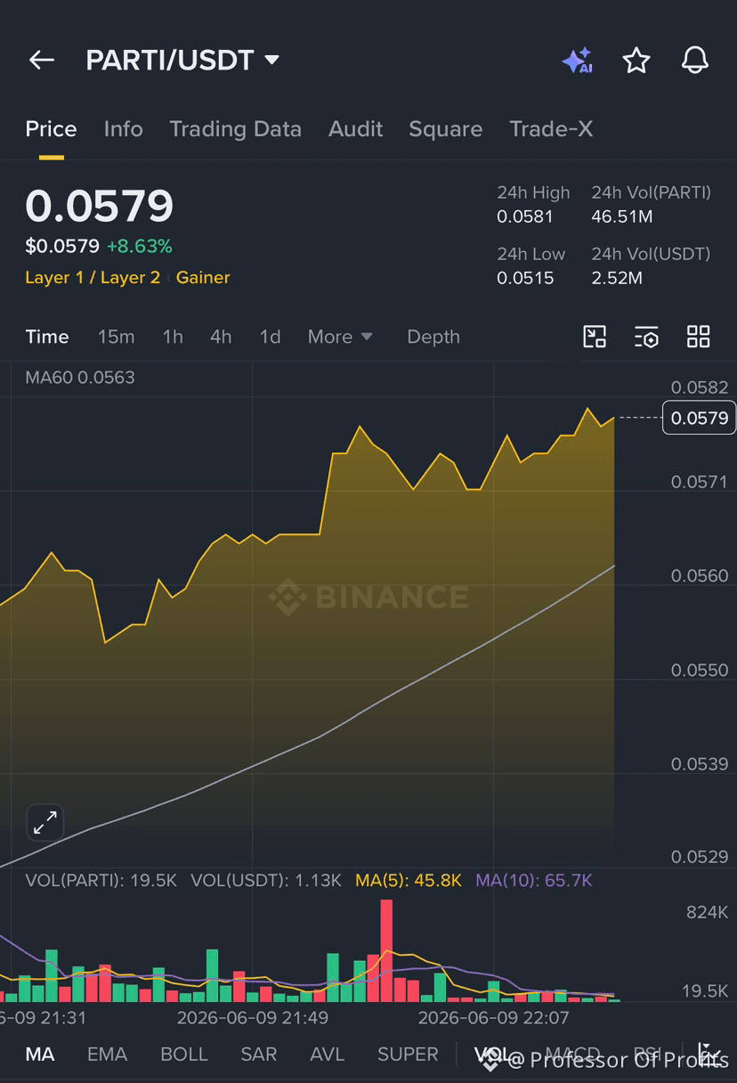Open the grid layout icon
The image size is (737, 1083).
click(x=699, y=337)
